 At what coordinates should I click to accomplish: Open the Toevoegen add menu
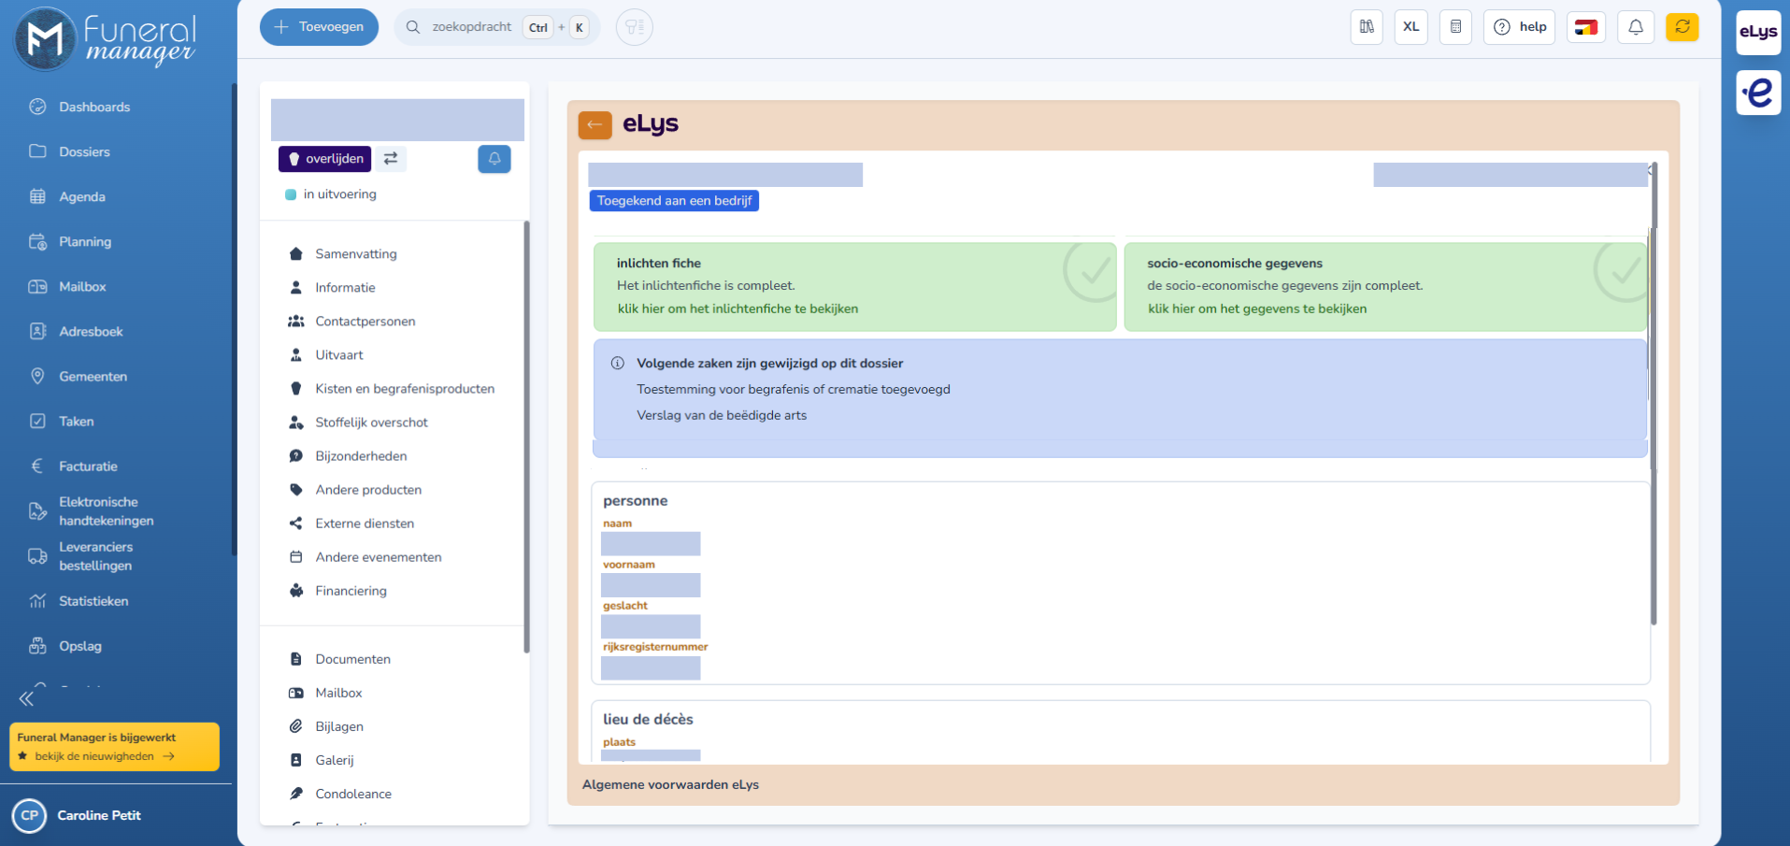click(319, 27)
